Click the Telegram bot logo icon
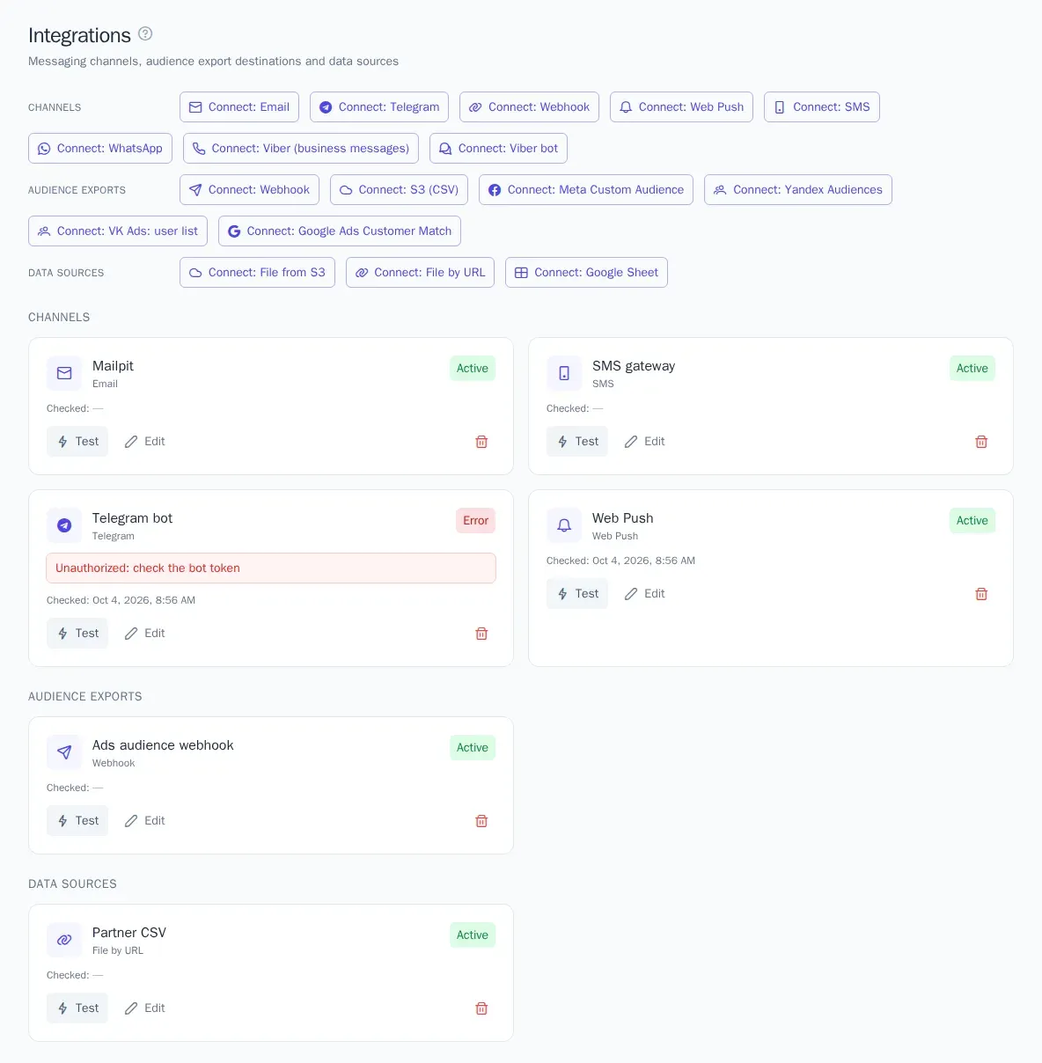 tap(64, 525)
